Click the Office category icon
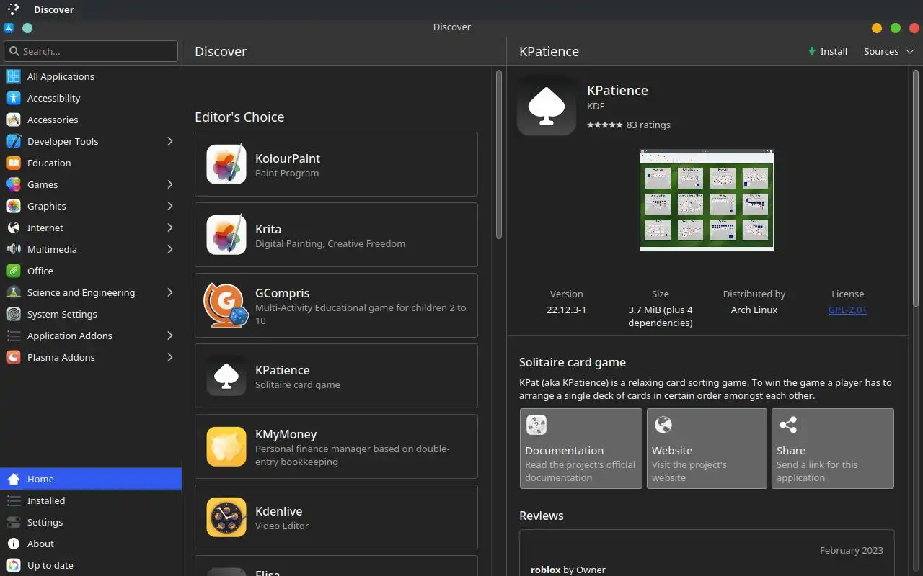 click(x=14, y=271)
